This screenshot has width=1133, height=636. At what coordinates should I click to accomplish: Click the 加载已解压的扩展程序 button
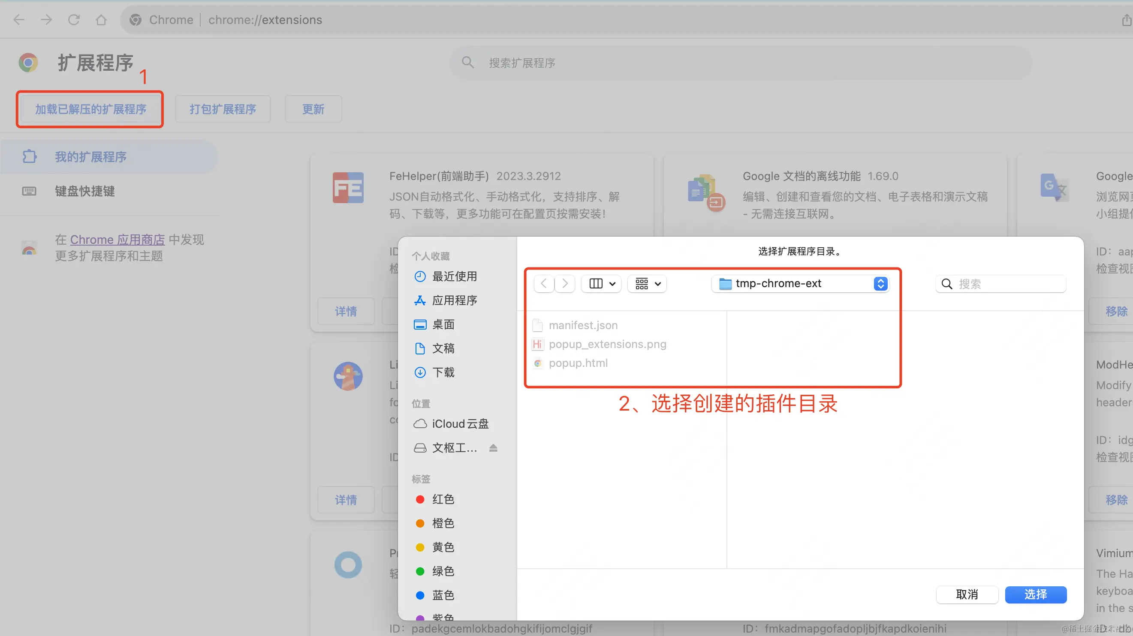coord(90,109)
